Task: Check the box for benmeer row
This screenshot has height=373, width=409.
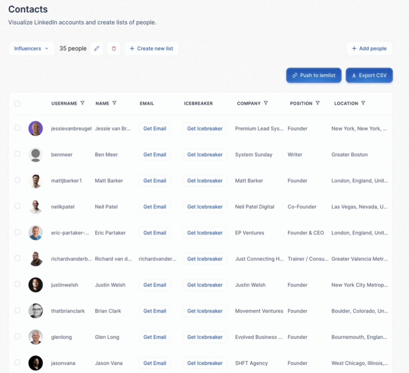Action: pyautogui.click(x=17, y=154)
